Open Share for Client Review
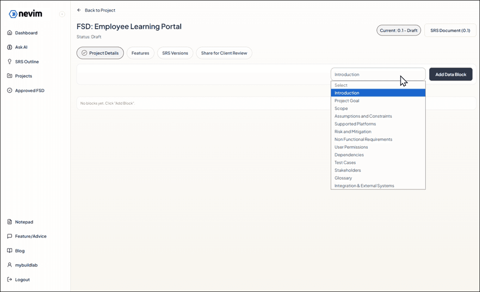Screen dimensions: 480x292 (224, 53)
